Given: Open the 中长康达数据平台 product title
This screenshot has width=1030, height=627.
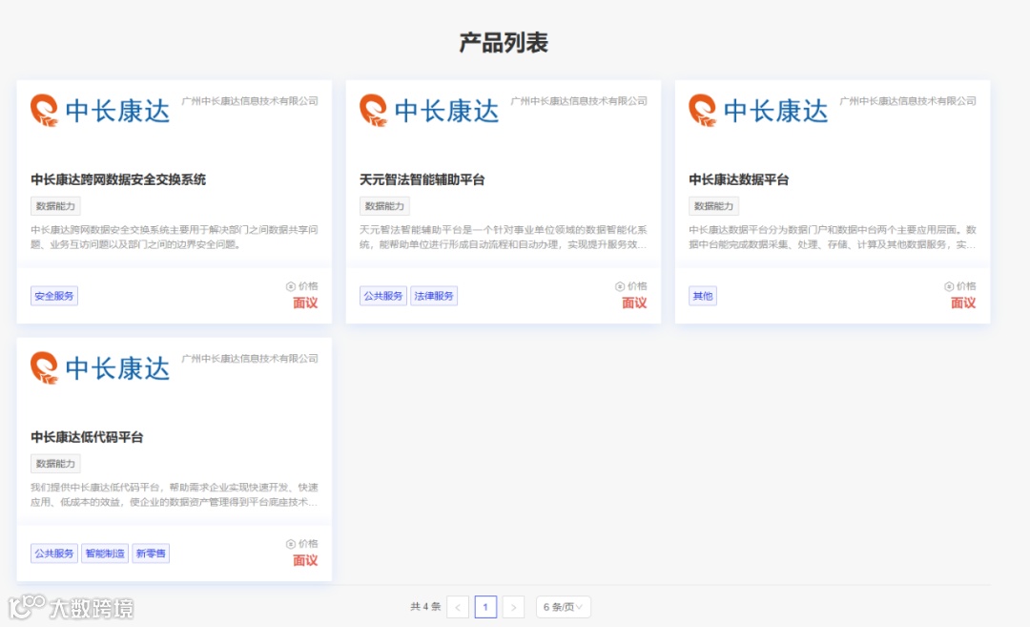Looking at the screenshot, I should pos(738,179).
